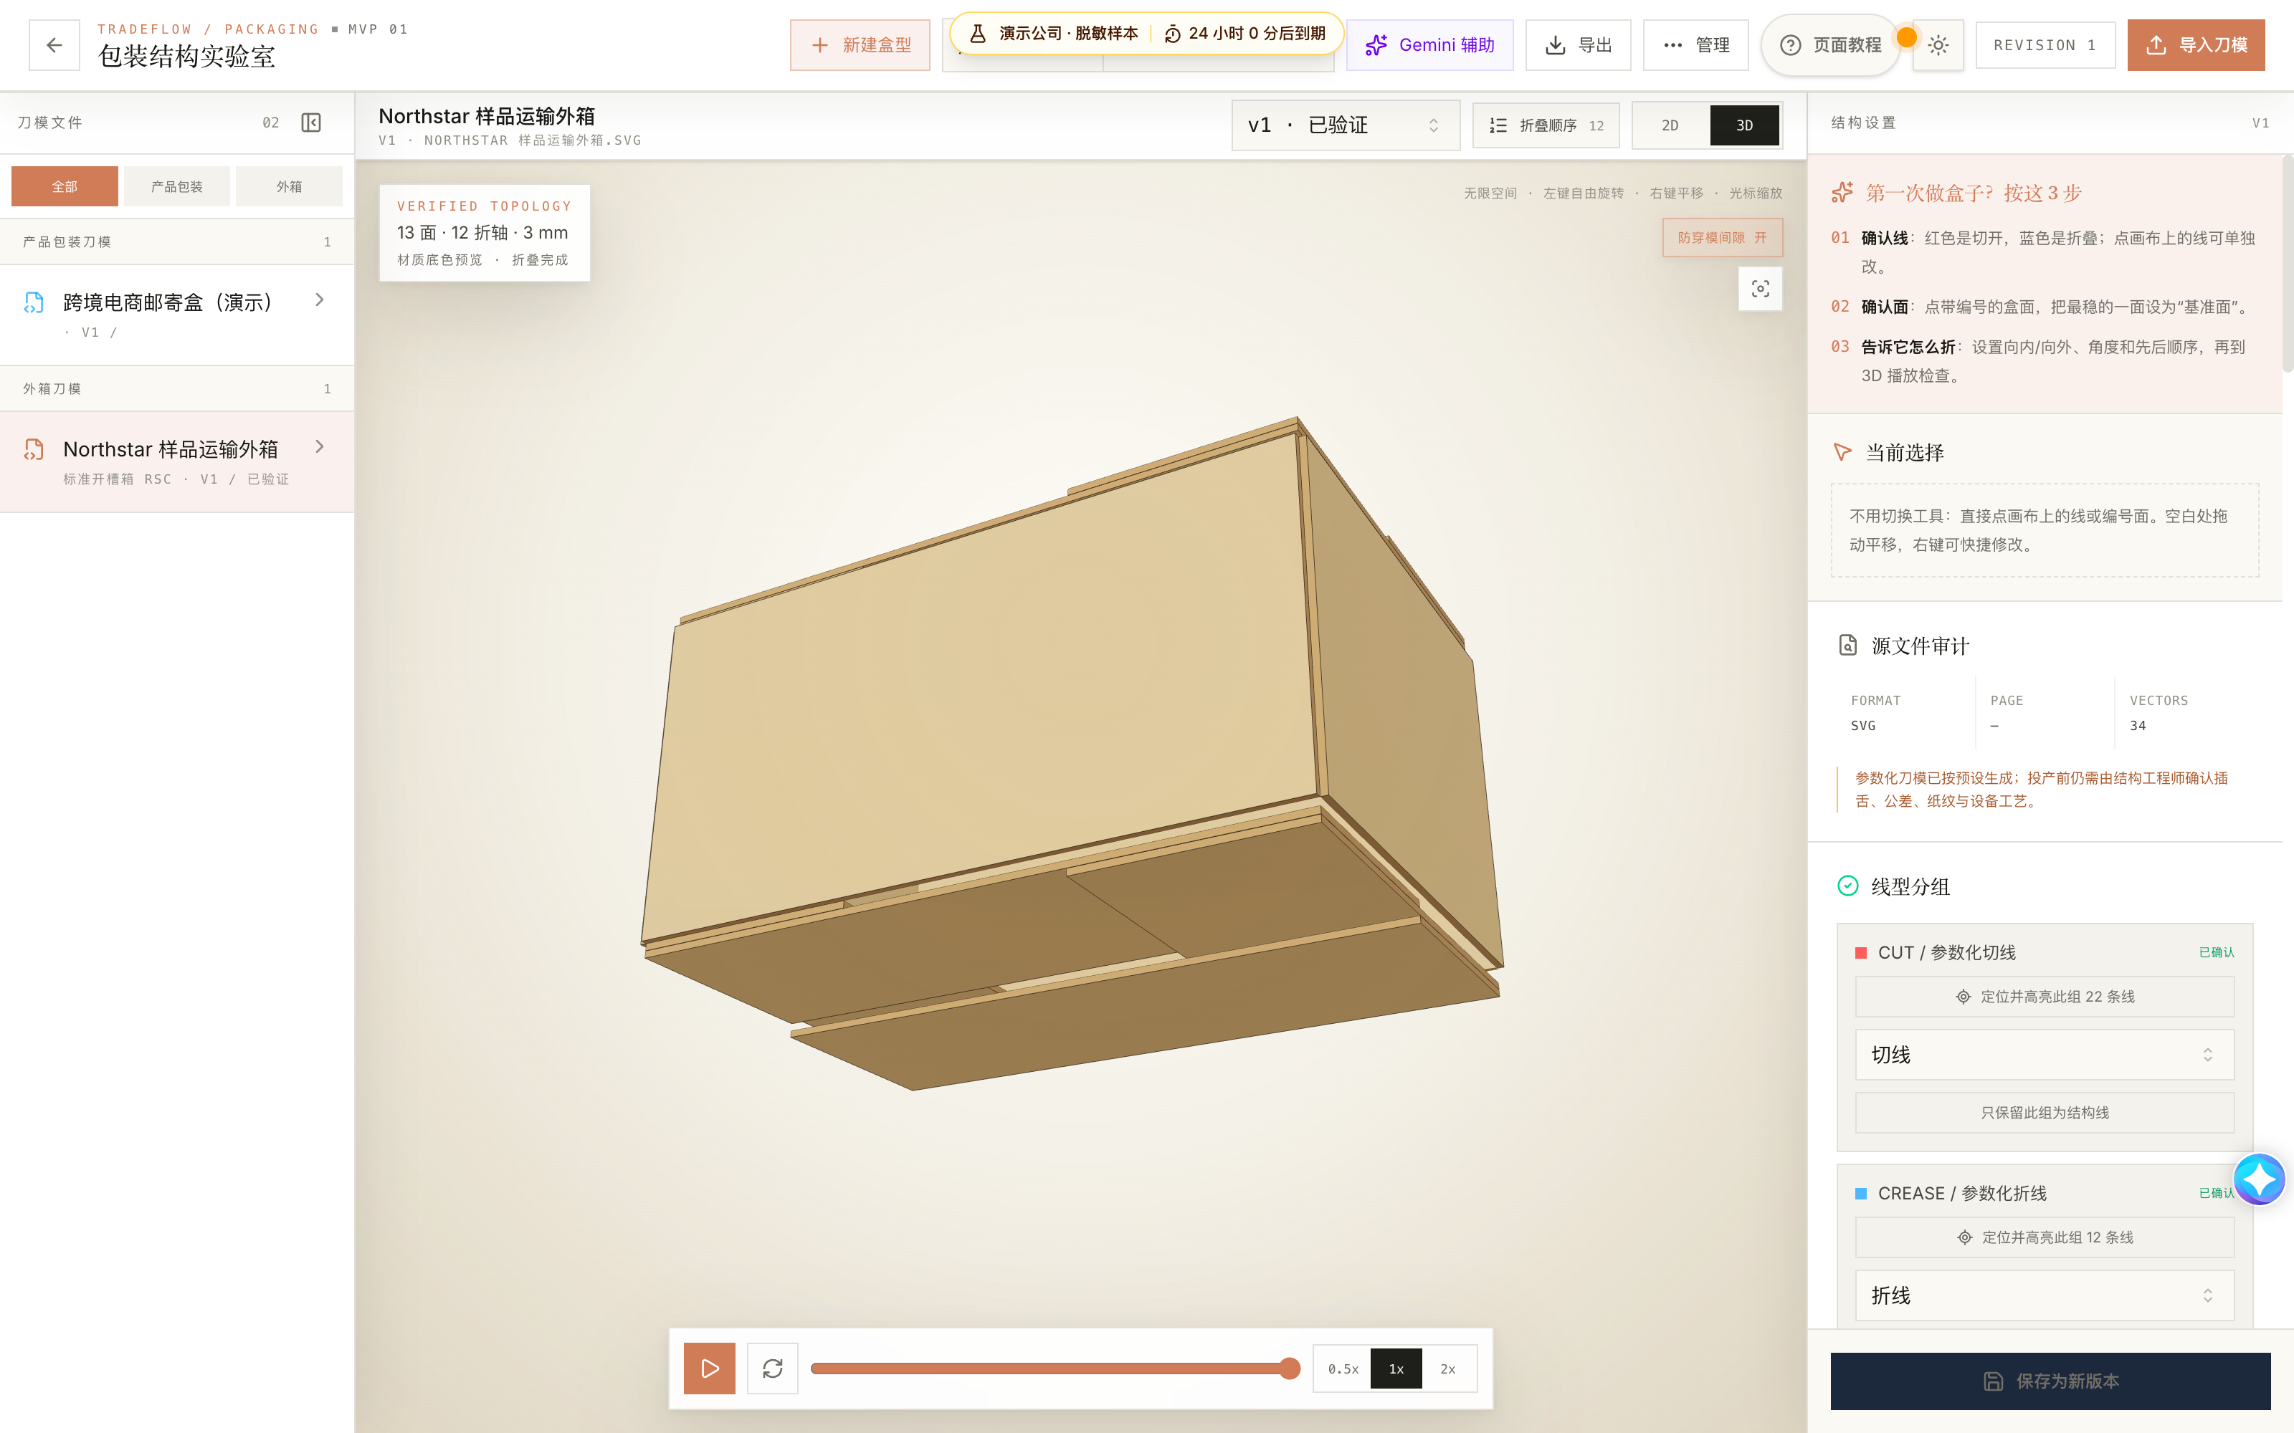Open the 页面教程 help tutorial
This screenshot has height=1433, width=2294.
point(1830,45)
